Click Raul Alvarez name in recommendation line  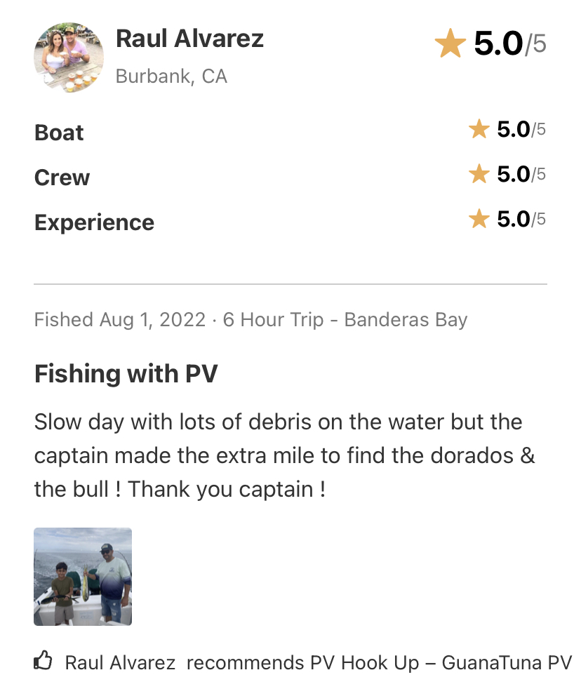[x=120, y=663]
